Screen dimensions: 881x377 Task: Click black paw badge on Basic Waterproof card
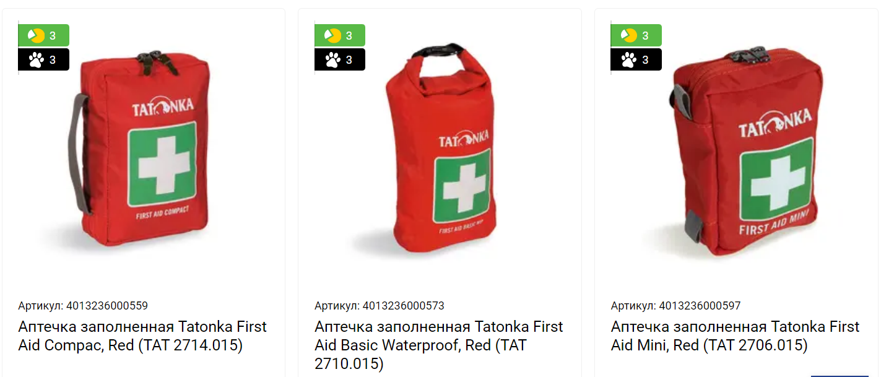pyautogui.click(x=340, y=59)
